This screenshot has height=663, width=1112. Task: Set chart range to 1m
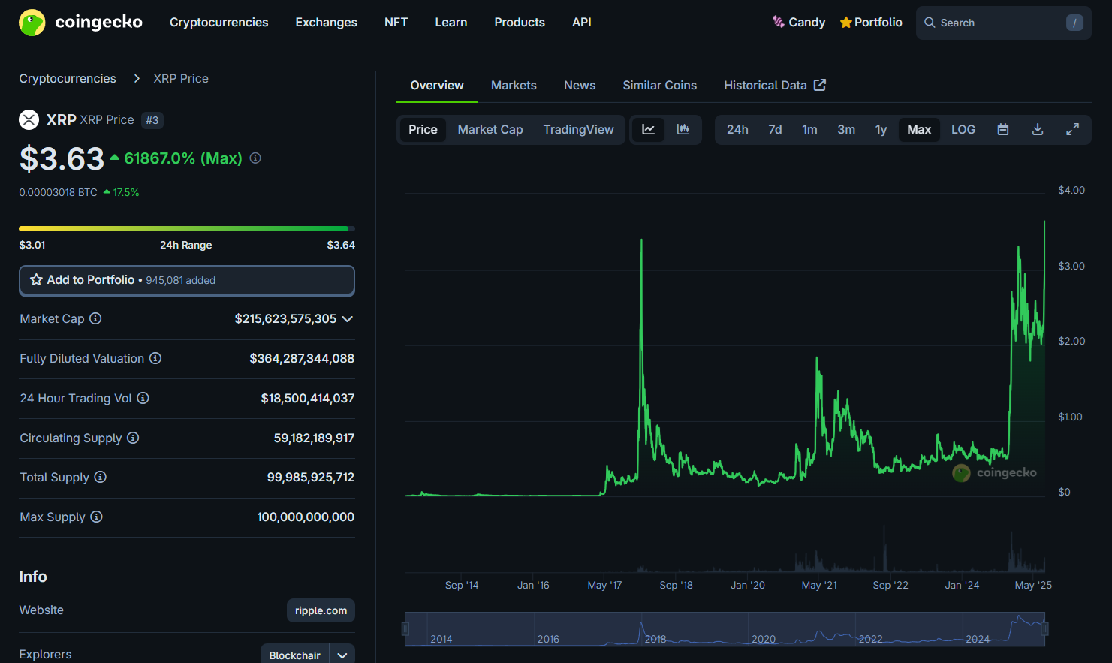809,129
